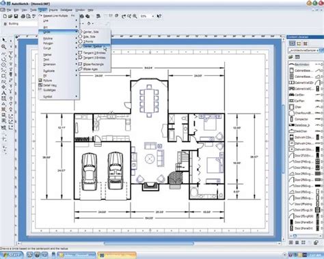This screenshot has height=259, width=324.
Task: Click the Open file toolbar icon
Action: pyautogui.click(x=10, y=16)
